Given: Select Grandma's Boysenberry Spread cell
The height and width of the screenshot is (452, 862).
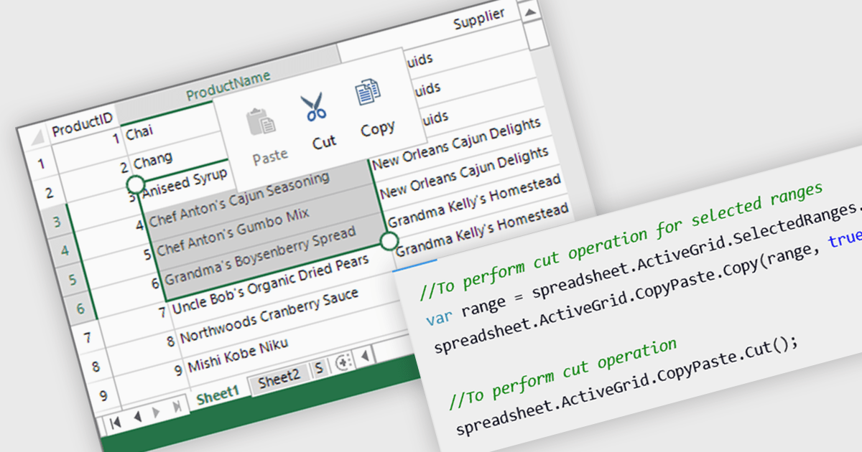Looking at the screenshot, I should [x=260, y=255].
